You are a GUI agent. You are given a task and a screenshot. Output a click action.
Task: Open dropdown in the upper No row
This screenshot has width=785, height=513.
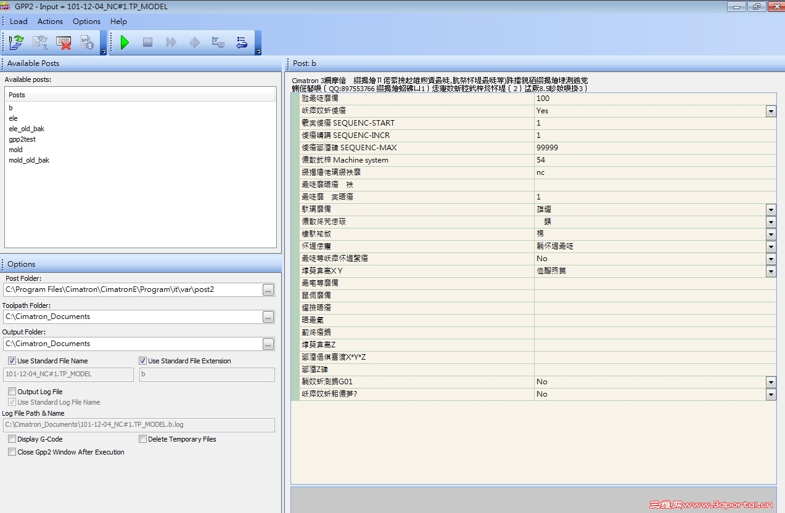click(771, 259)
